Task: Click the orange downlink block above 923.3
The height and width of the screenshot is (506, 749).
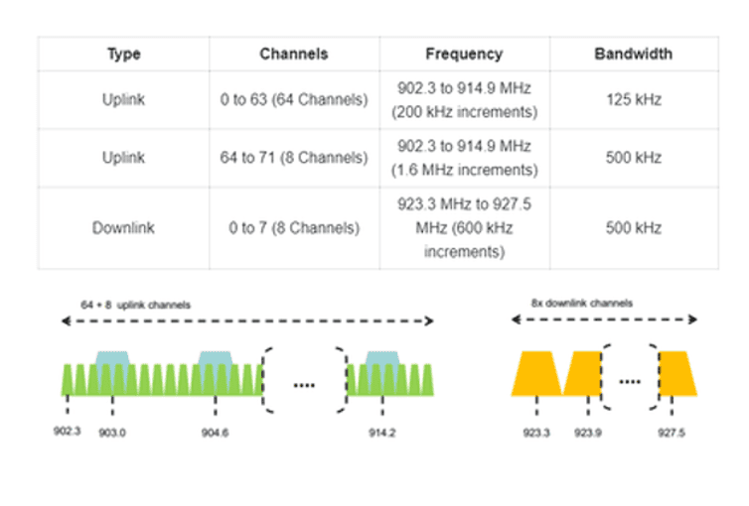Action: (x=536, y=373)
